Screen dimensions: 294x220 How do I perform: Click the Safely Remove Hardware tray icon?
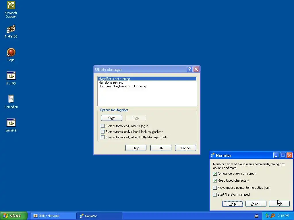pos(267,216)
